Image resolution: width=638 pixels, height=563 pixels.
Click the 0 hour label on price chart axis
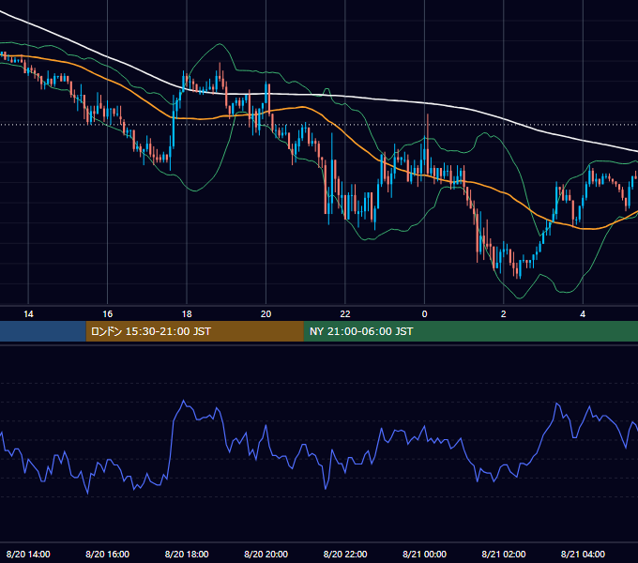pos(424,314)
